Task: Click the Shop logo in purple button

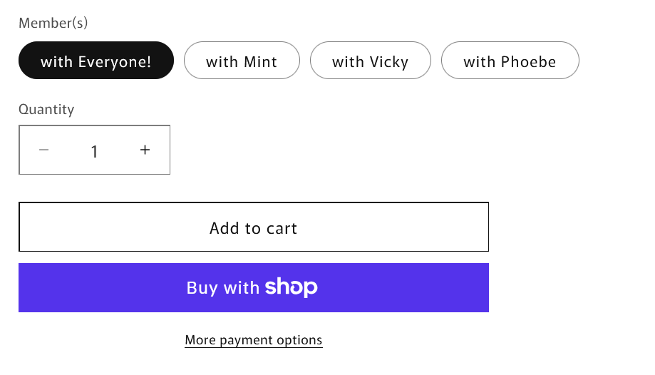Action: 291,287
